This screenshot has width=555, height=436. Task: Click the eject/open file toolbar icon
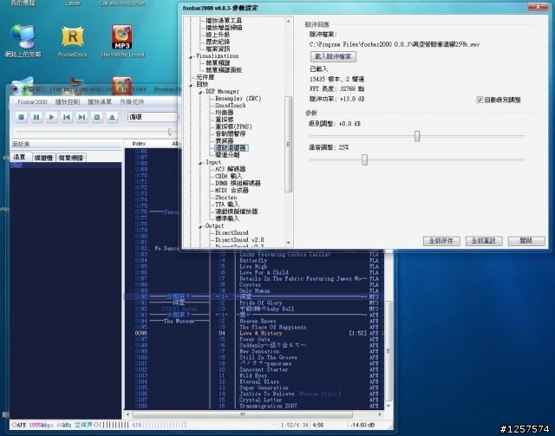112,117
